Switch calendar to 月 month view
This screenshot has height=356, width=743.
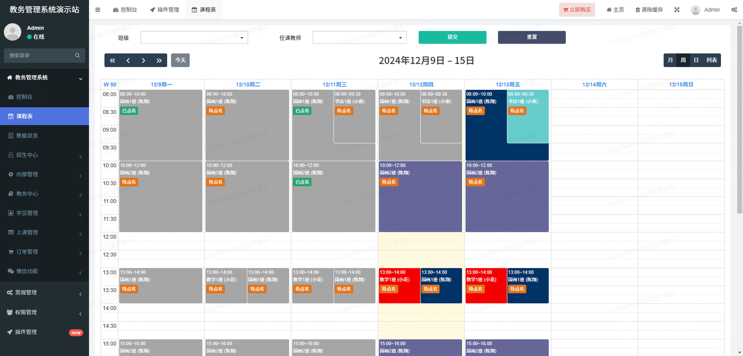(x=670, y=60)
